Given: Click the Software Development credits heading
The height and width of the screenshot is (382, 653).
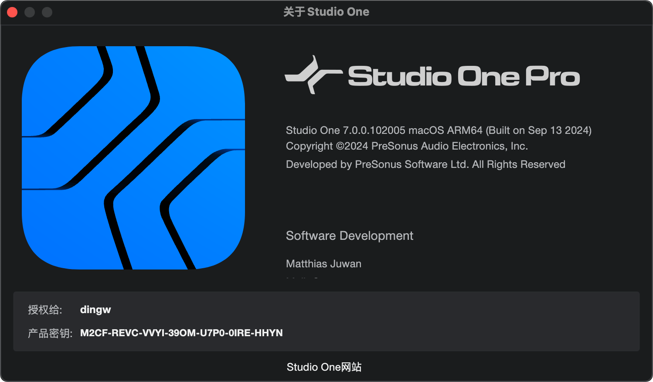Looking at the screenshot, I should click(x=350, y=236).
